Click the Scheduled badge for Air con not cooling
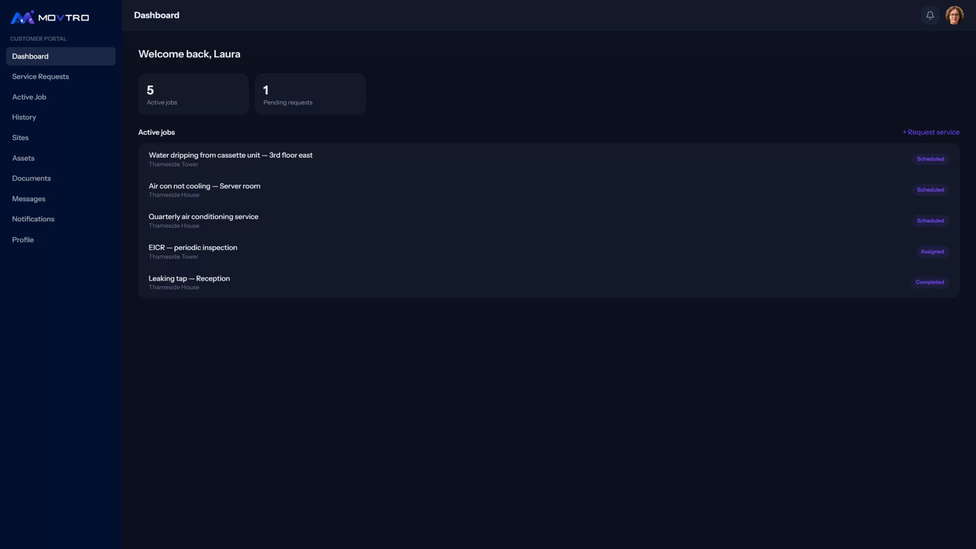 pyautogui.click(x=930, y=190)
